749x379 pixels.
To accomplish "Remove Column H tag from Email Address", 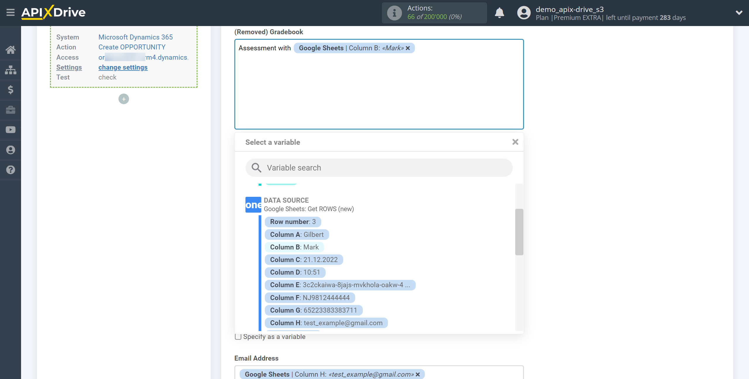I will (418, 375).
